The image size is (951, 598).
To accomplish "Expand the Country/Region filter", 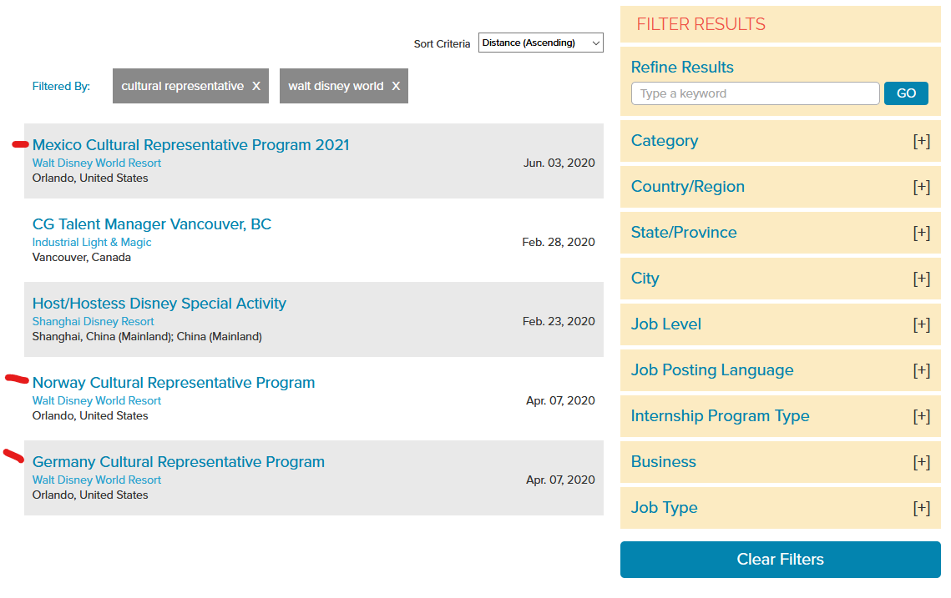I will (921, 187).
